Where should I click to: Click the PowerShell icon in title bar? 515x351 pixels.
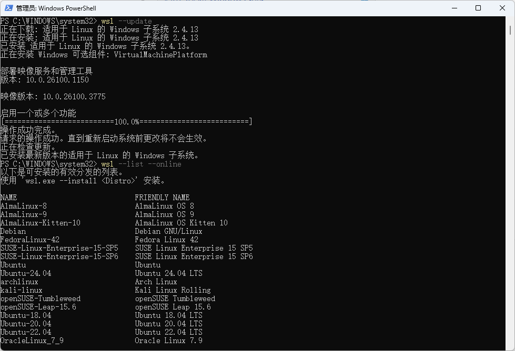(x=8, y=8)
